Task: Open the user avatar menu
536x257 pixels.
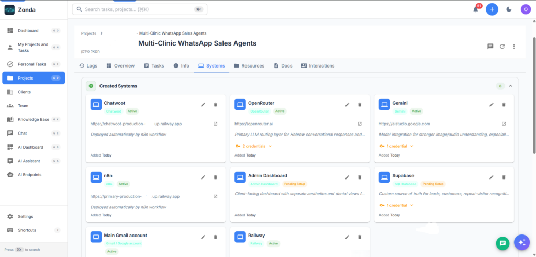Action: (x=526, y=9)
